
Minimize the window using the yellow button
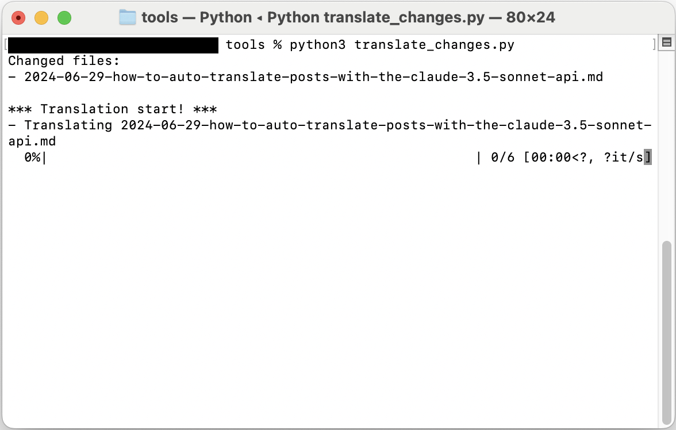41,18
